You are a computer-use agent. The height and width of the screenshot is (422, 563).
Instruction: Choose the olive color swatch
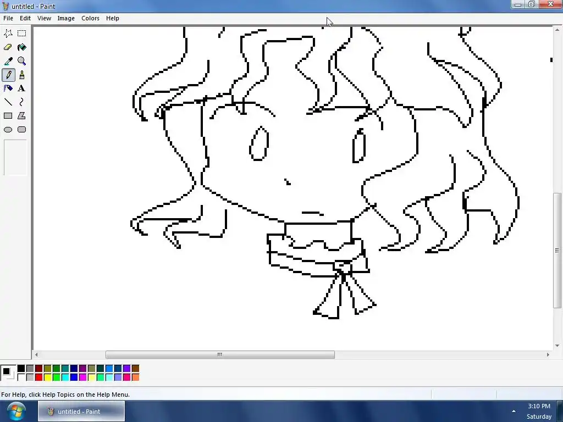[48, 369]
